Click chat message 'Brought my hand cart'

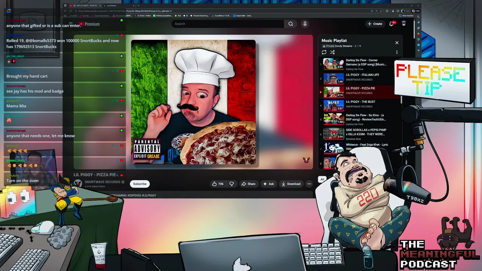pos(27,76)
